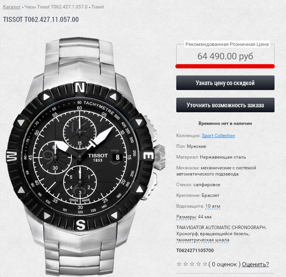The image size is (286, 277).
Task: Click the fourth rating star
Action: [198, 264]
